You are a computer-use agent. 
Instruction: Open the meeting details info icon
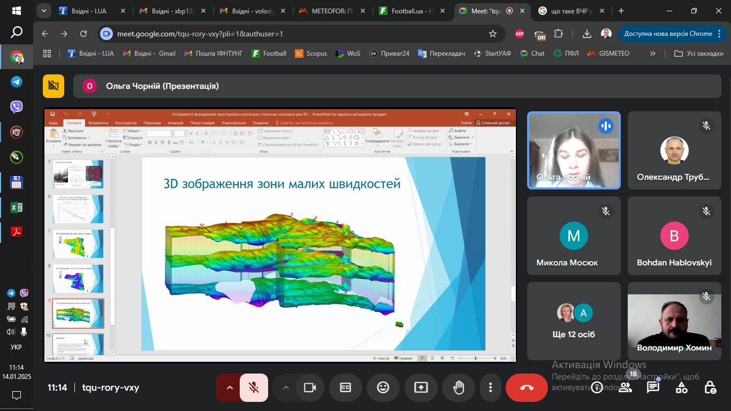click(x=597, y=387)
